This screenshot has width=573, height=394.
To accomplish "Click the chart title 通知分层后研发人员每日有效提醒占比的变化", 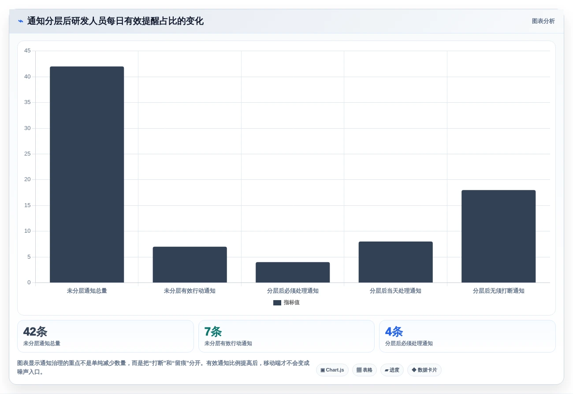I will (115, 21).
